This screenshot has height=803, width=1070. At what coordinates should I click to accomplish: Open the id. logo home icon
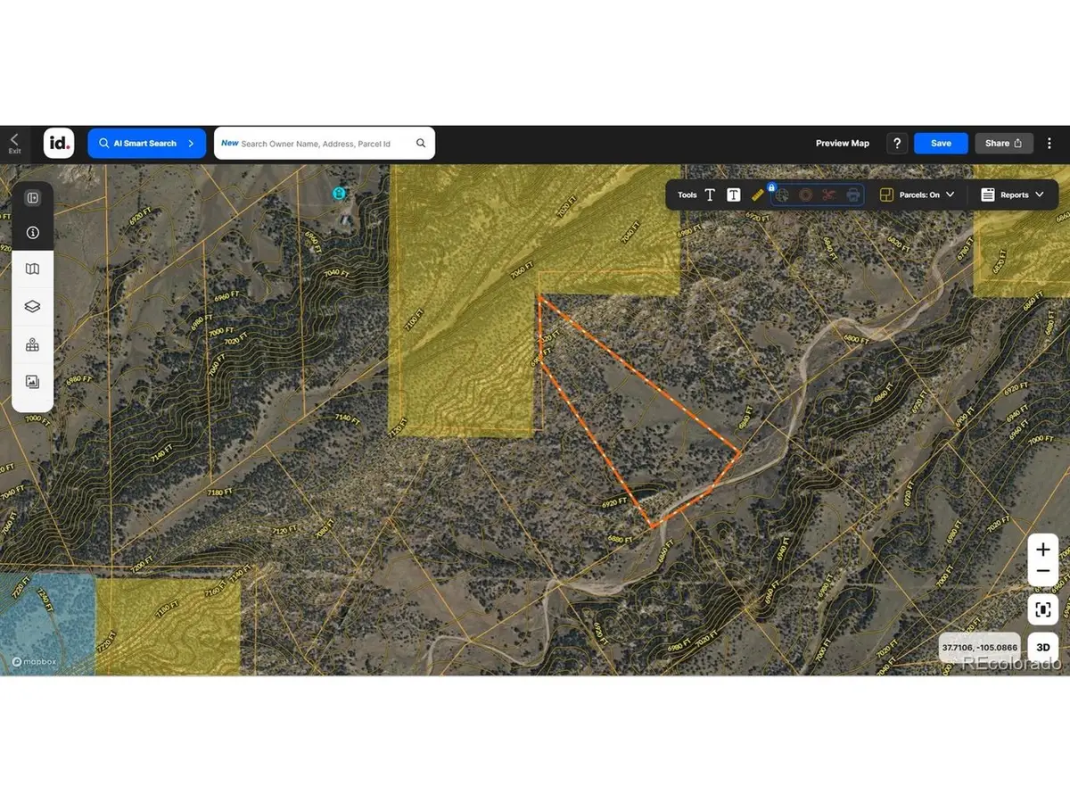[59, 143]
